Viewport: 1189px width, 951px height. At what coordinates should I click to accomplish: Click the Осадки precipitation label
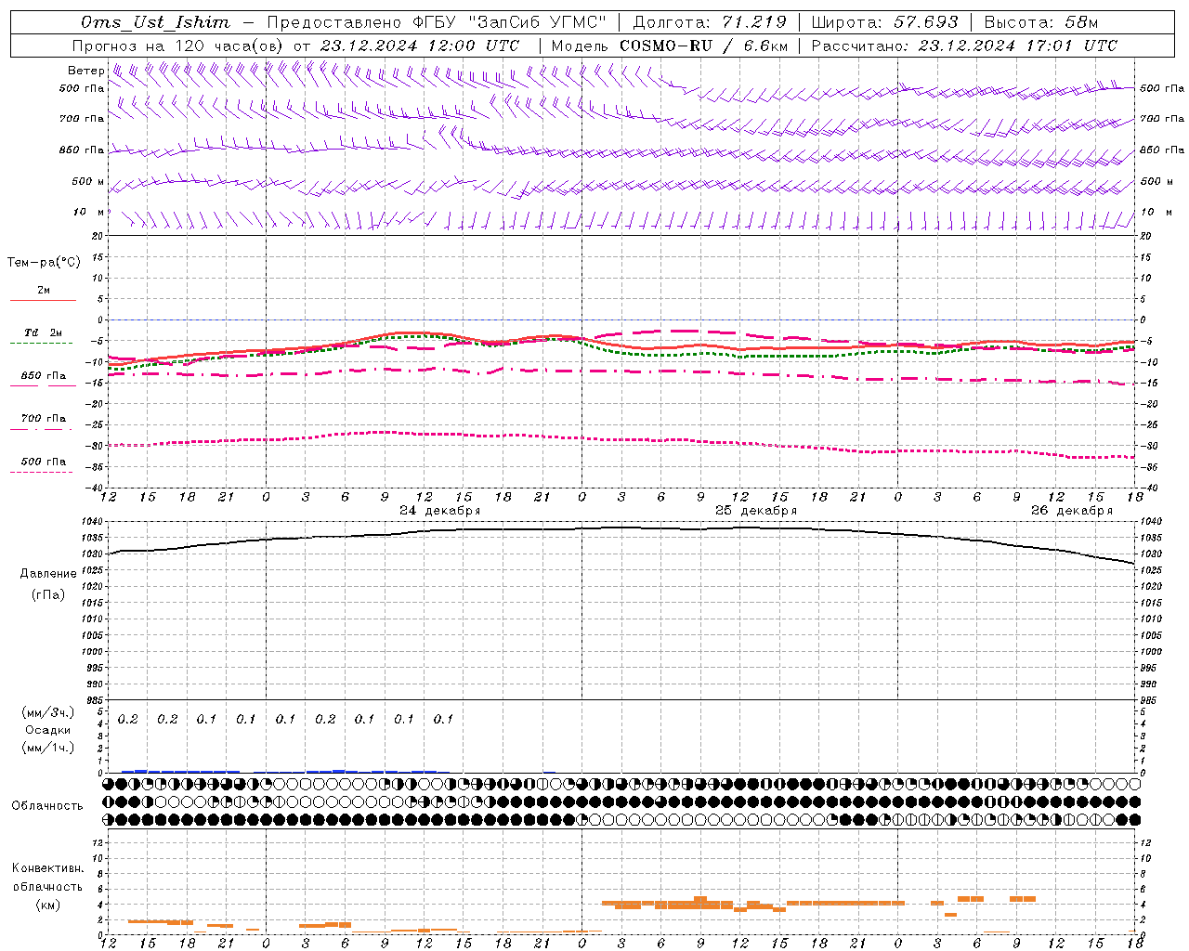48,730
